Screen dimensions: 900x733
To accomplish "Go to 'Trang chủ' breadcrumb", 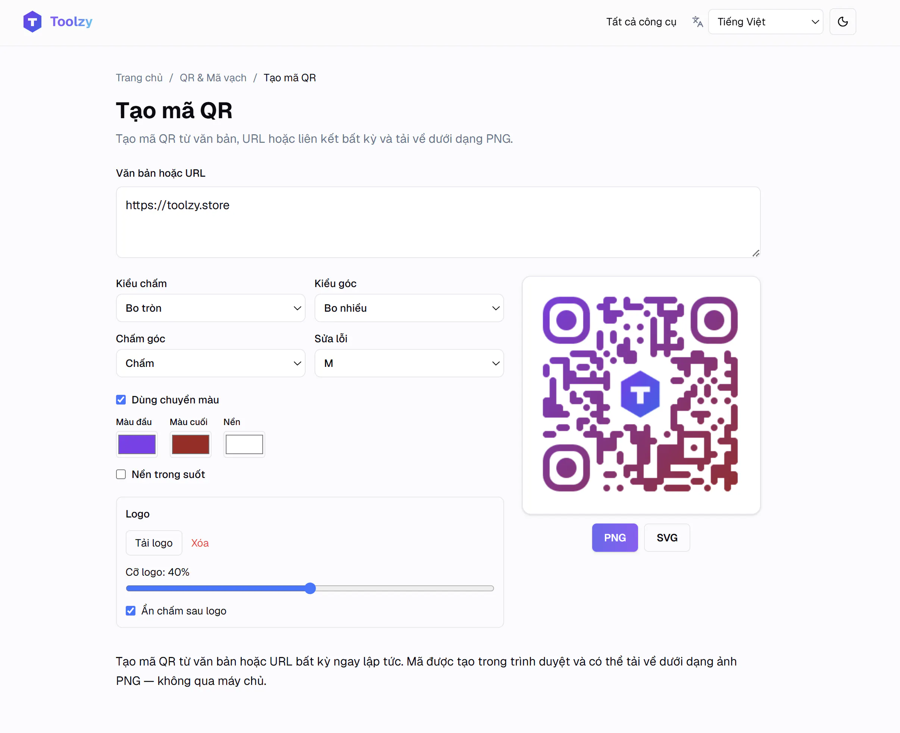I will 139,78.
